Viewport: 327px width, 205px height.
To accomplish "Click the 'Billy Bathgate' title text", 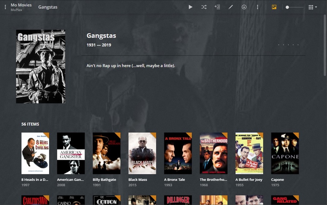I will [104, 179].
